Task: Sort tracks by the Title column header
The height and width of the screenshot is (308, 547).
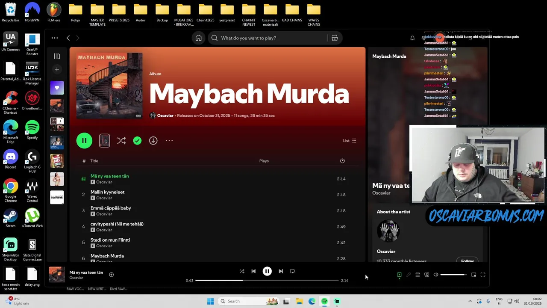Action: pos(94,161)
